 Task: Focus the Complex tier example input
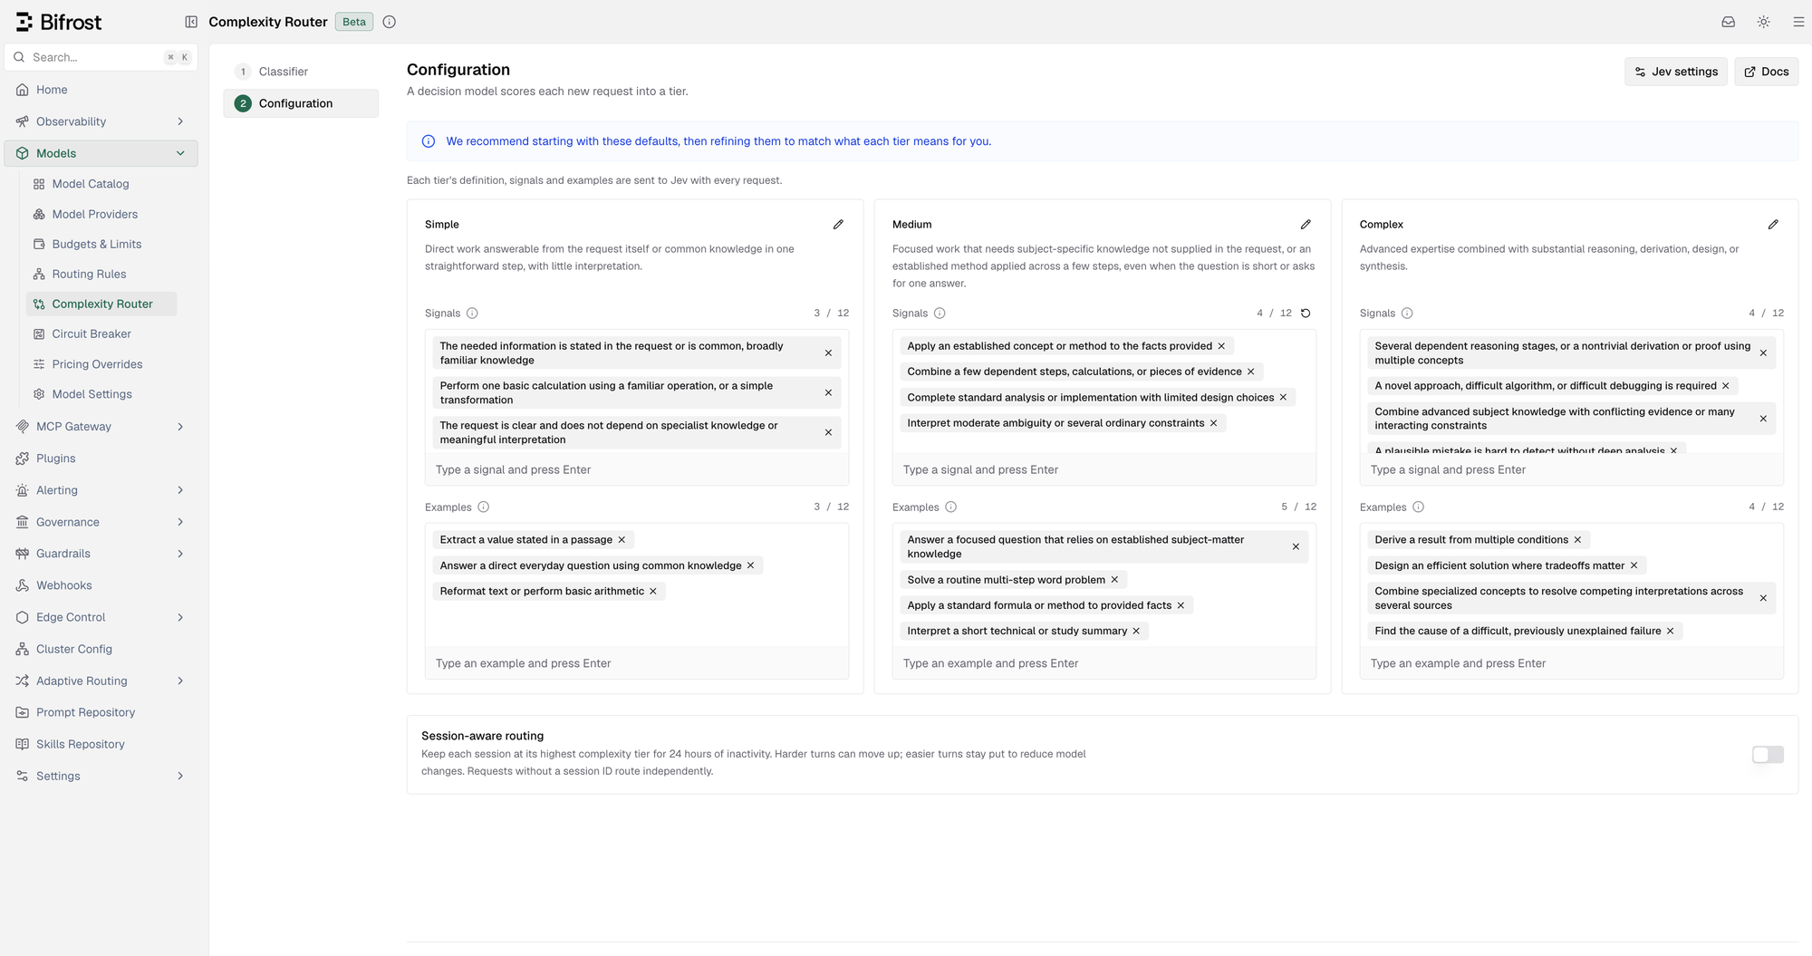tap(1572, 664)
